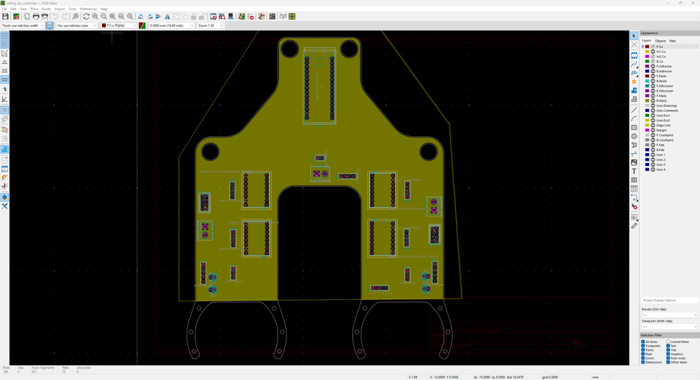700x380 pixels.
Task: Uncheck Footprints in the Selection Filter
Action: coord(643,346)
